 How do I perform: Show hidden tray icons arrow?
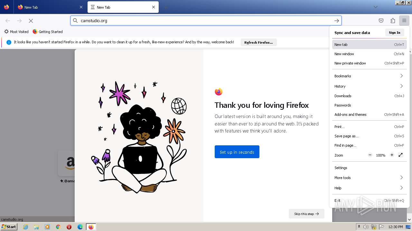click(x=359, y=227)
